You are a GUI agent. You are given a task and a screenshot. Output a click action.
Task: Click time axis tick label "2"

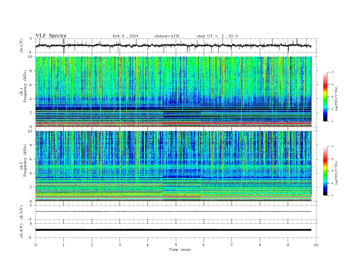pyautogui.click(x=92, y=245)
